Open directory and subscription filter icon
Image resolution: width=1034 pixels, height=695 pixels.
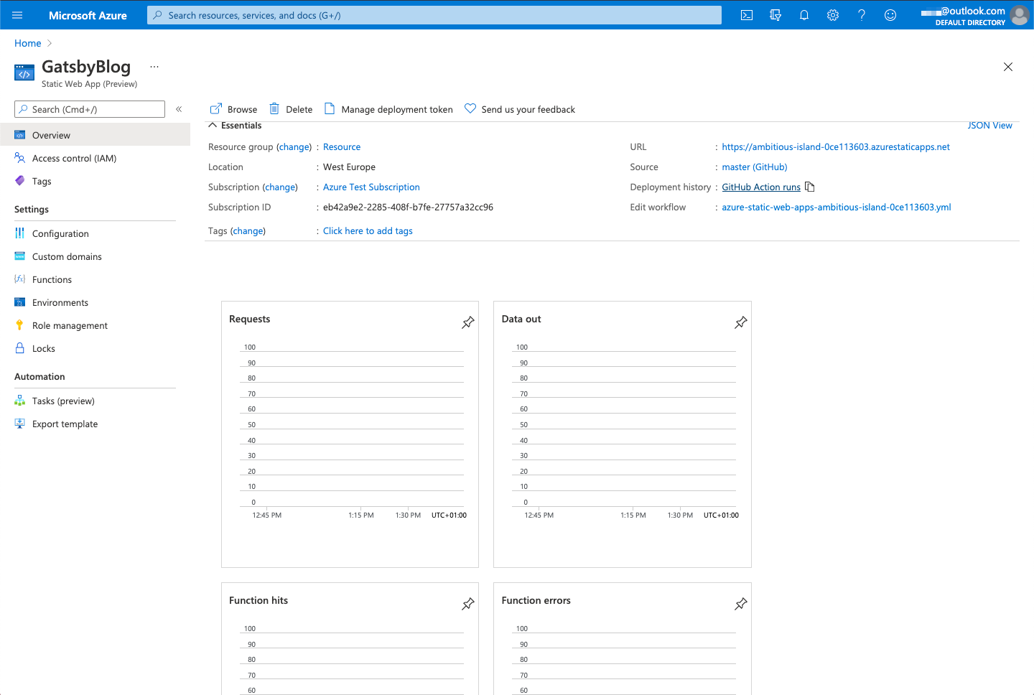[x=775, y=15]
